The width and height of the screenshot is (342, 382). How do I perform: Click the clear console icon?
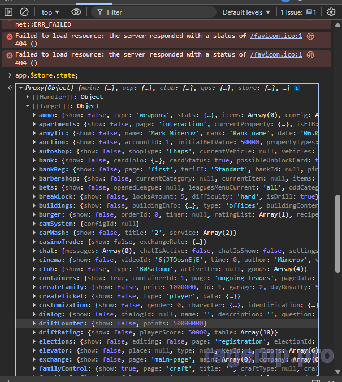click(x=24, y=12)
